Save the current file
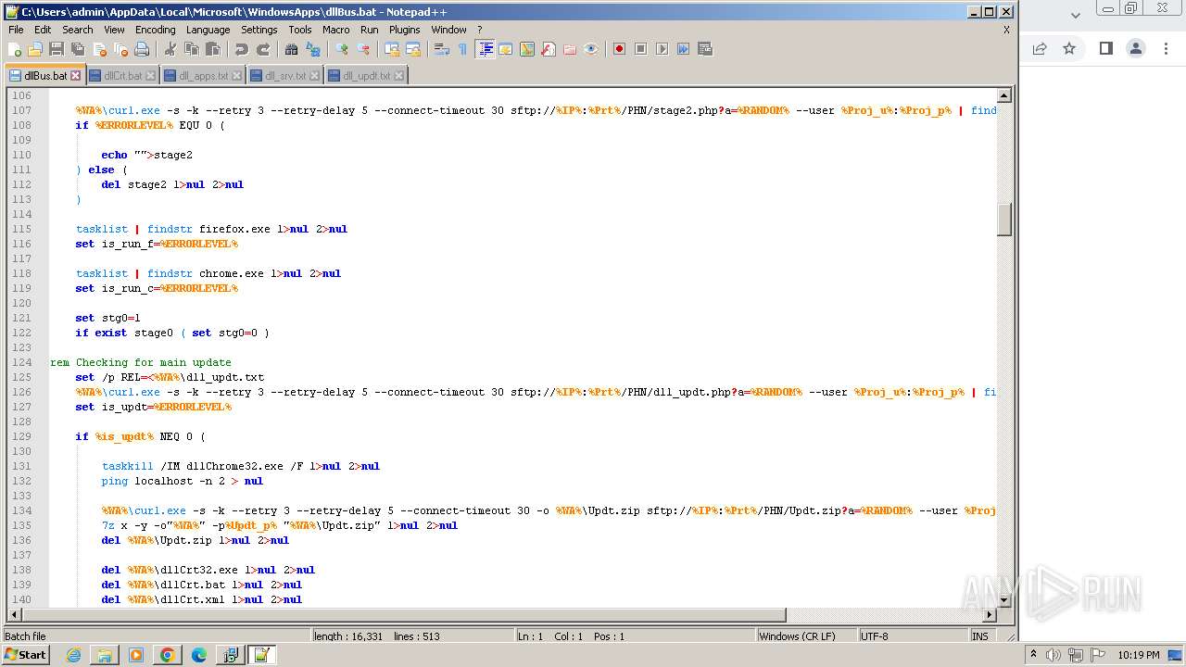This screenshot has width=1186, height=667. click(57, 49)
